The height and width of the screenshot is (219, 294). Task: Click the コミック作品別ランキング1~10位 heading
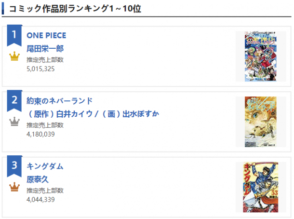pos(75,9)
